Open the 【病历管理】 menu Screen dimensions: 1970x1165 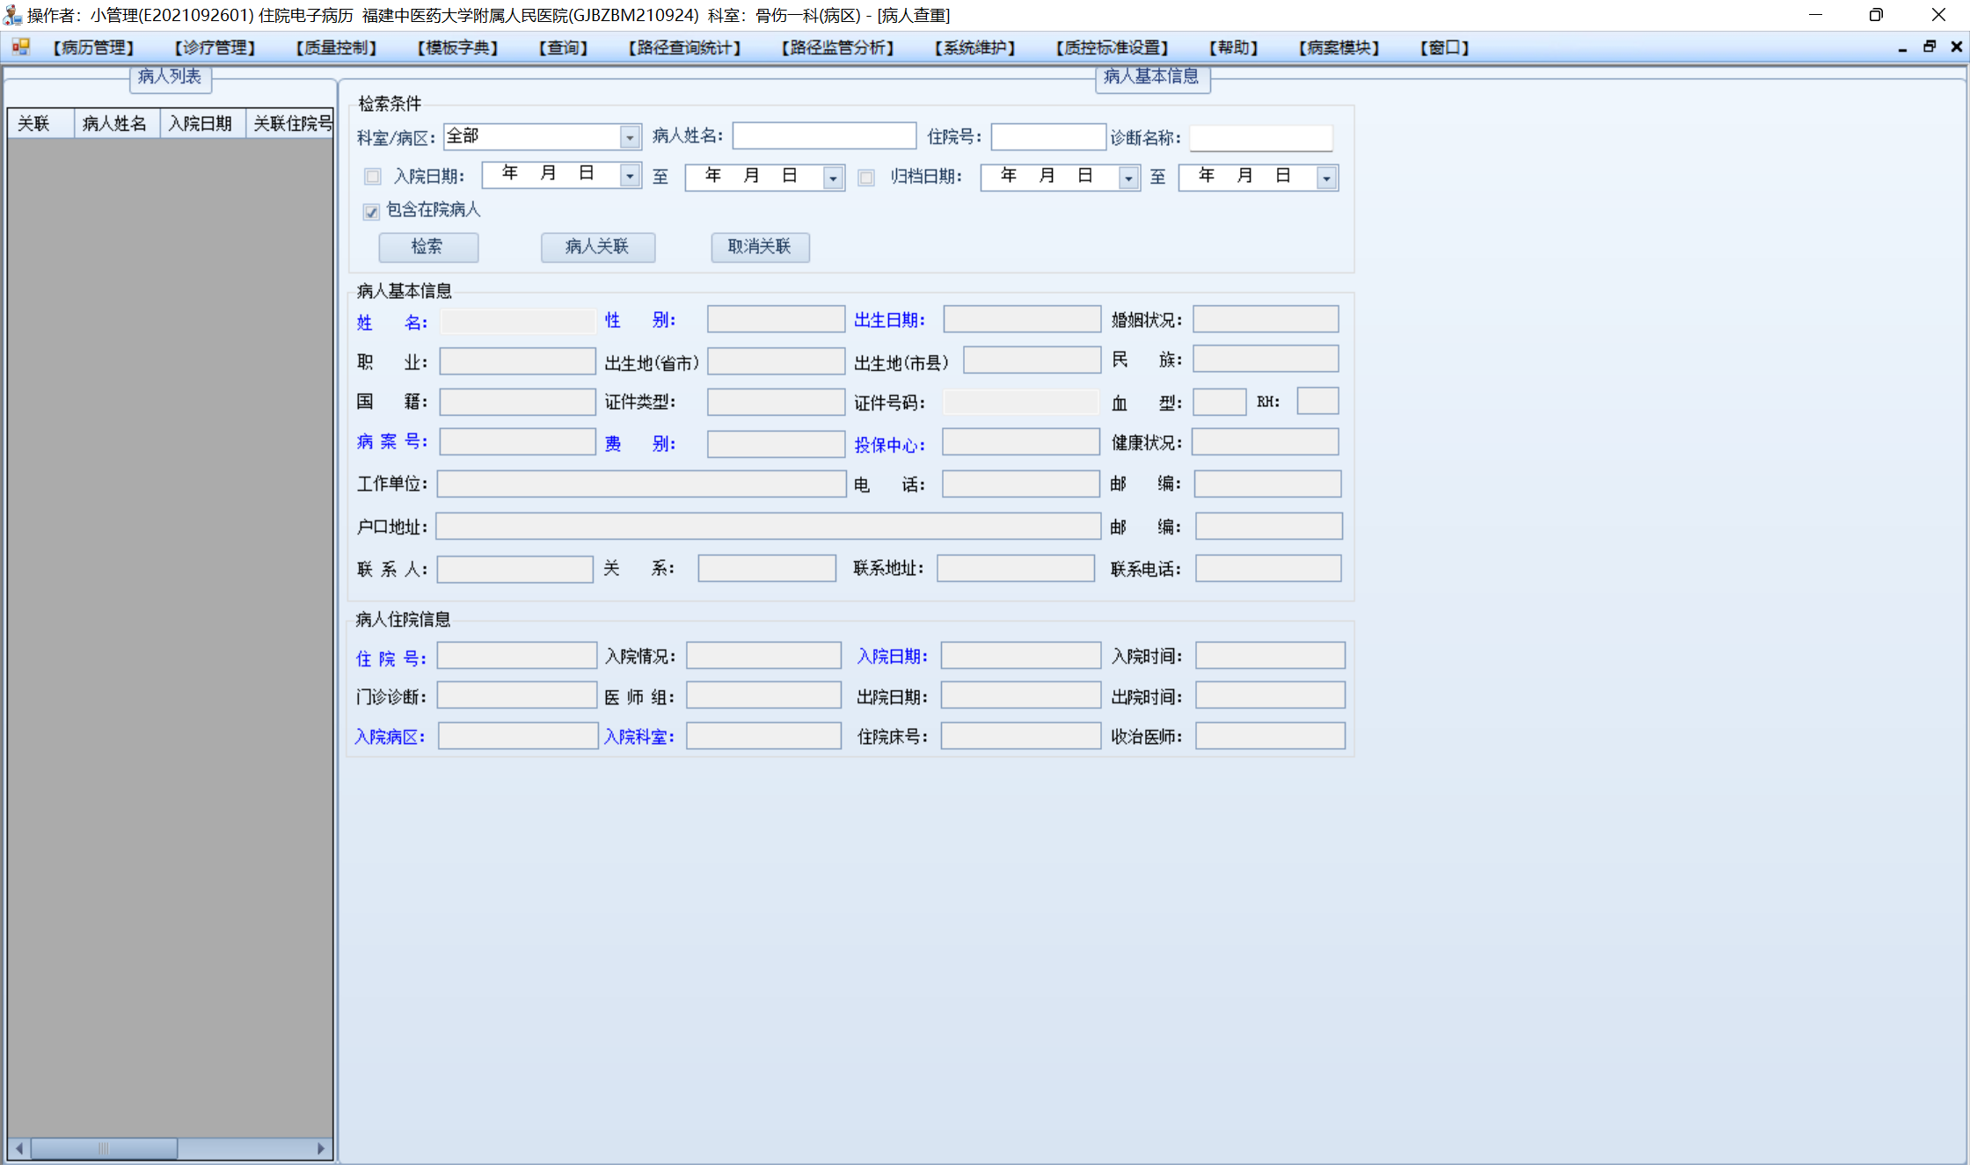point(93,47)
